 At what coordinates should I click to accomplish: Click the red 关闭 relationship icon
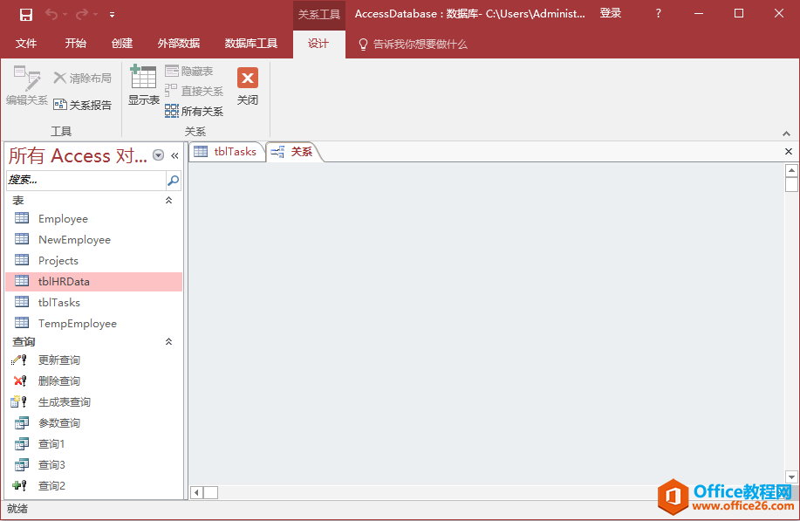[x=248, y=79]
